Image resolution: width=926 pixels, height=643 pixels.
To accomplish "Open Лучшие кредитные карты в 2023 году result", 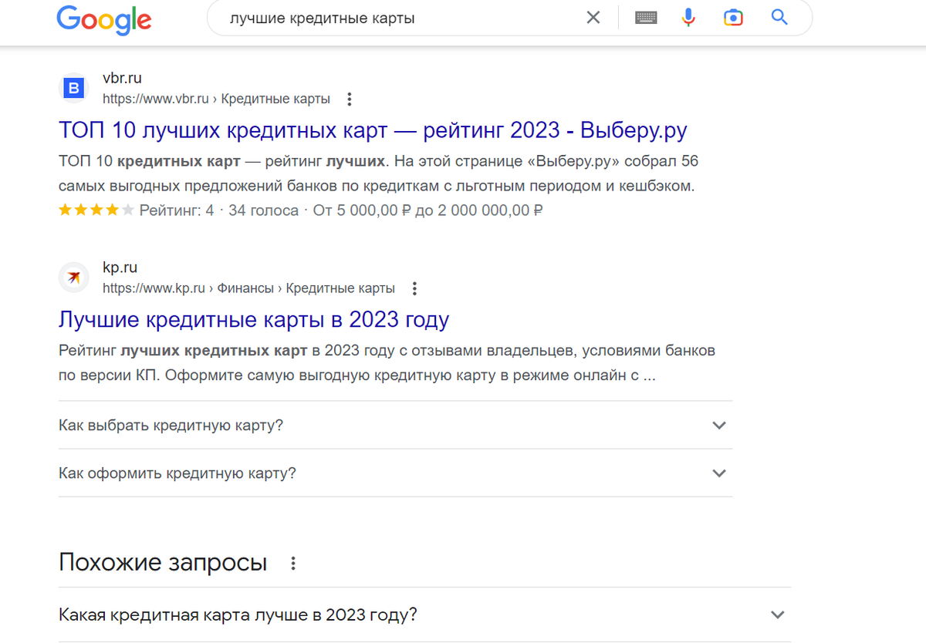I will (x=254, y=319).
